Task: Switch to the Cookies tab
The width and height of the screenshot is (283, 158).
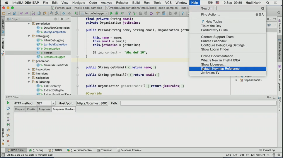Action: [32, 109]
